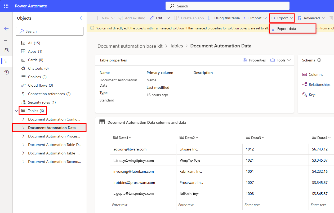Click the info icon next to Schema
The height and width of the screenshot is (213, 334).
pos(319,60)
